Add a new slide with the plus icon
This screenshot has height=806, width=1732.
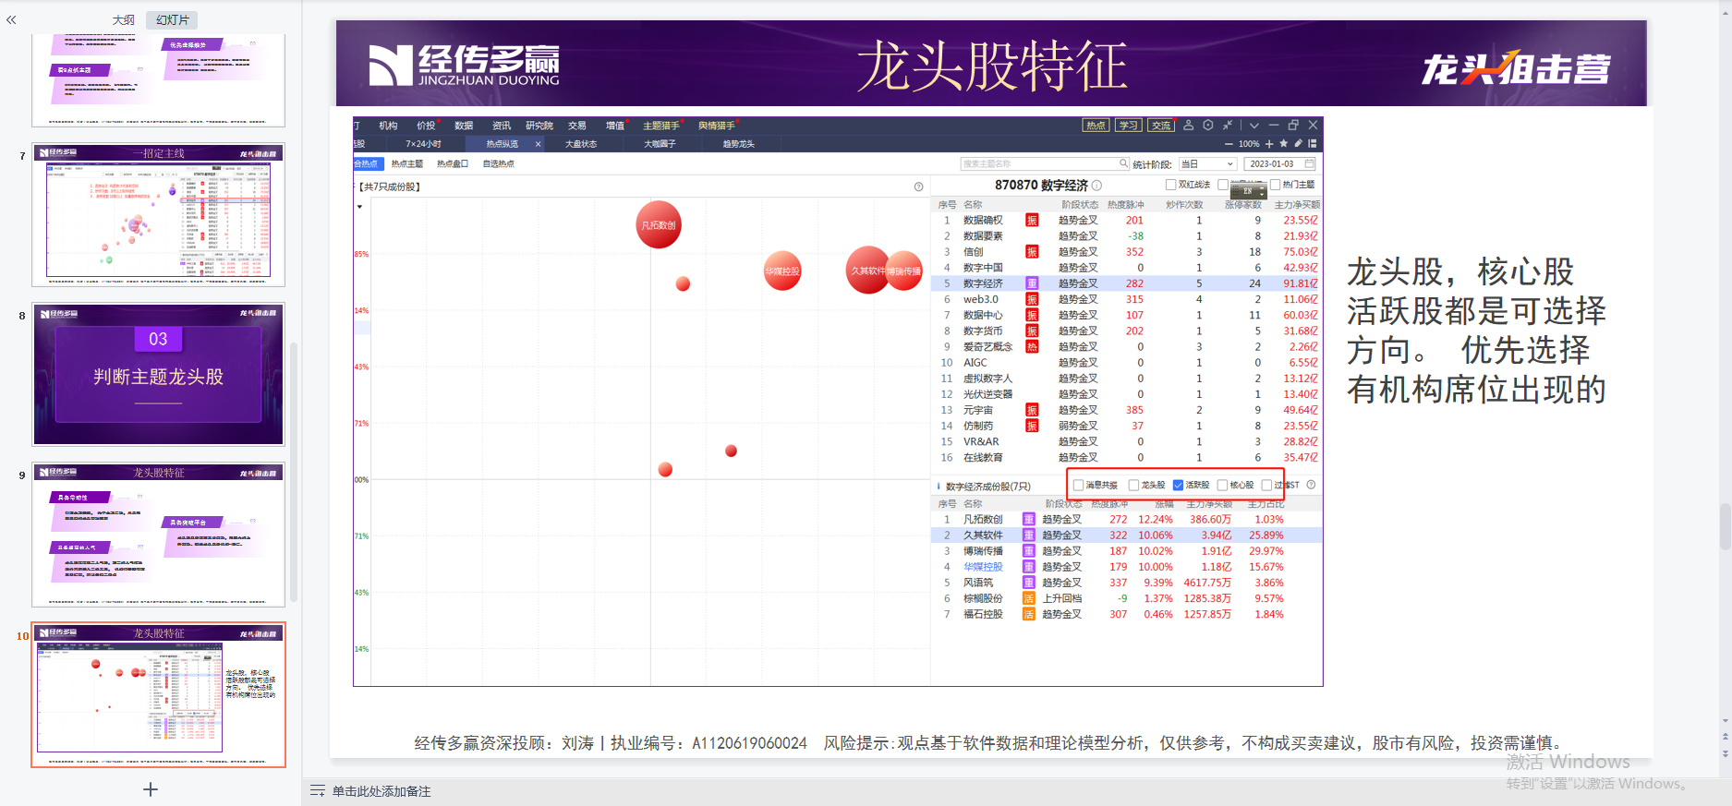tap(151, 789)
